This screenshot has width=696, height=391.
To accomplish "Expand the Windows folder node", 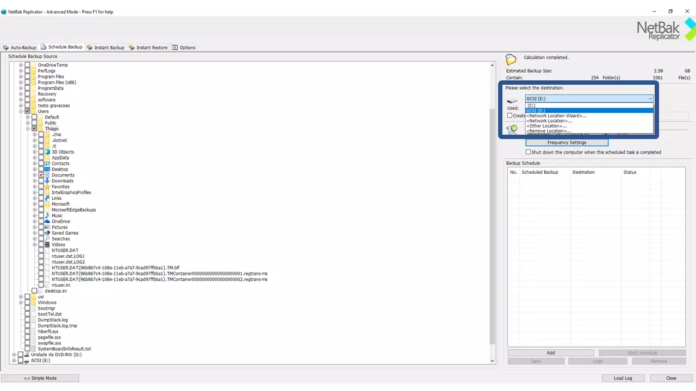I will [21, 302].
